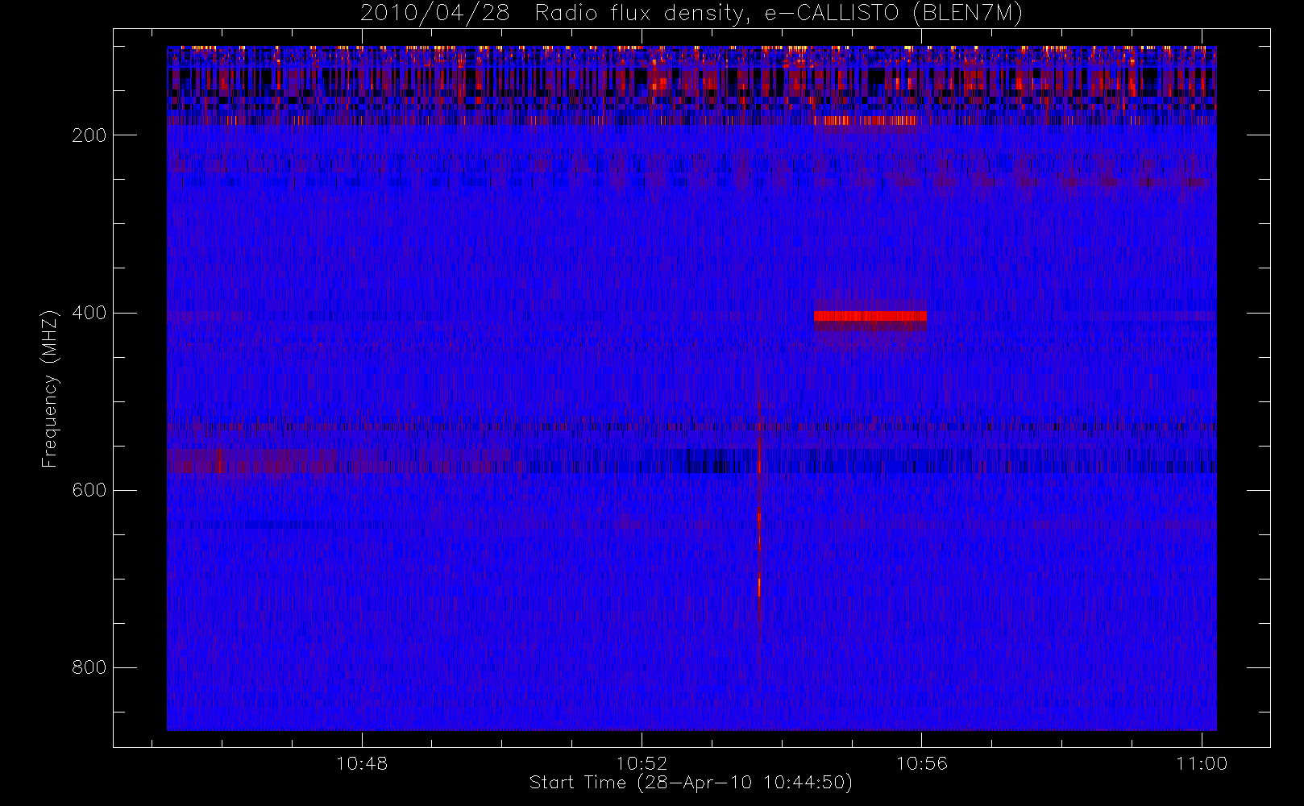Click the 11:00 time tick label
Screen dimensions: 1304x806
pos(1202,763)
